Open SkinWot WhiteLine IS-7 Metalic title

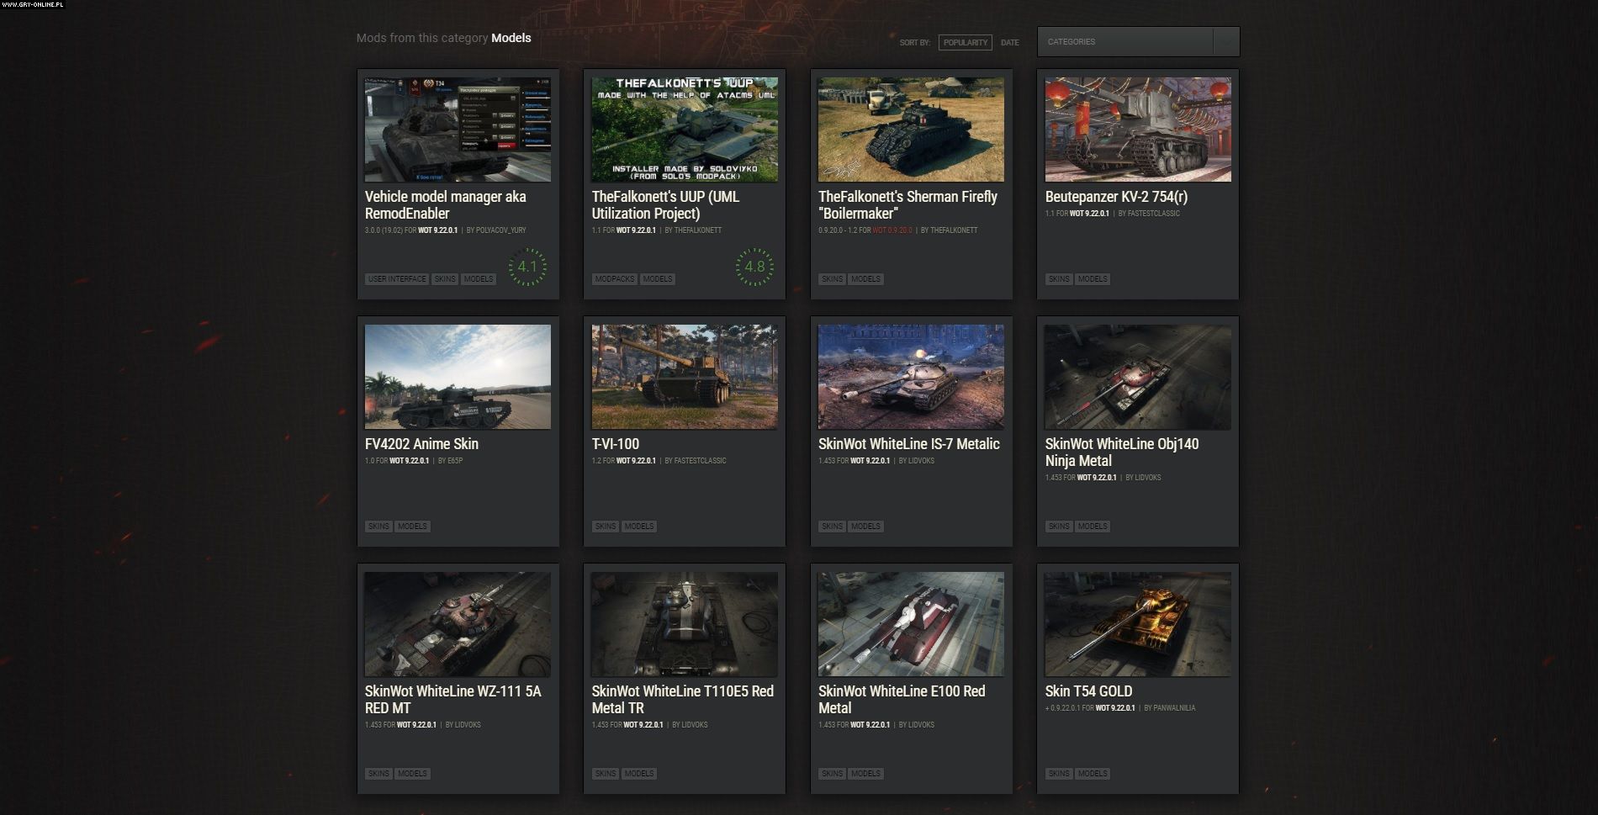coord(908,444)
